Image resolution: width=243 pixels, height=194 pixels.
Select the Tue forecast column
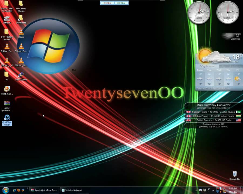209,77
